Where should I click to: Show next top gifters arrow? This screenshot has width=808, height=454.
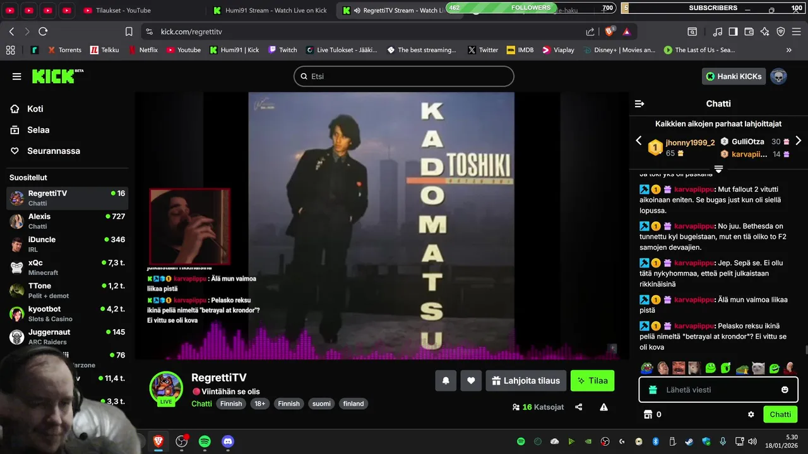tap(798, 141)
